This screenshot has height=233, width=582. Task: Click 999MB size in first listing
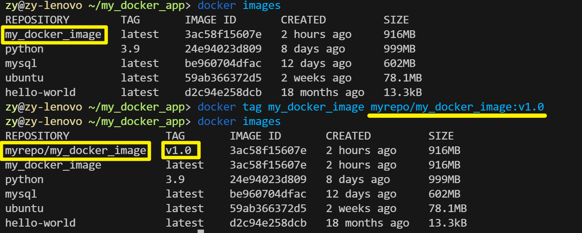coord(399,49)
